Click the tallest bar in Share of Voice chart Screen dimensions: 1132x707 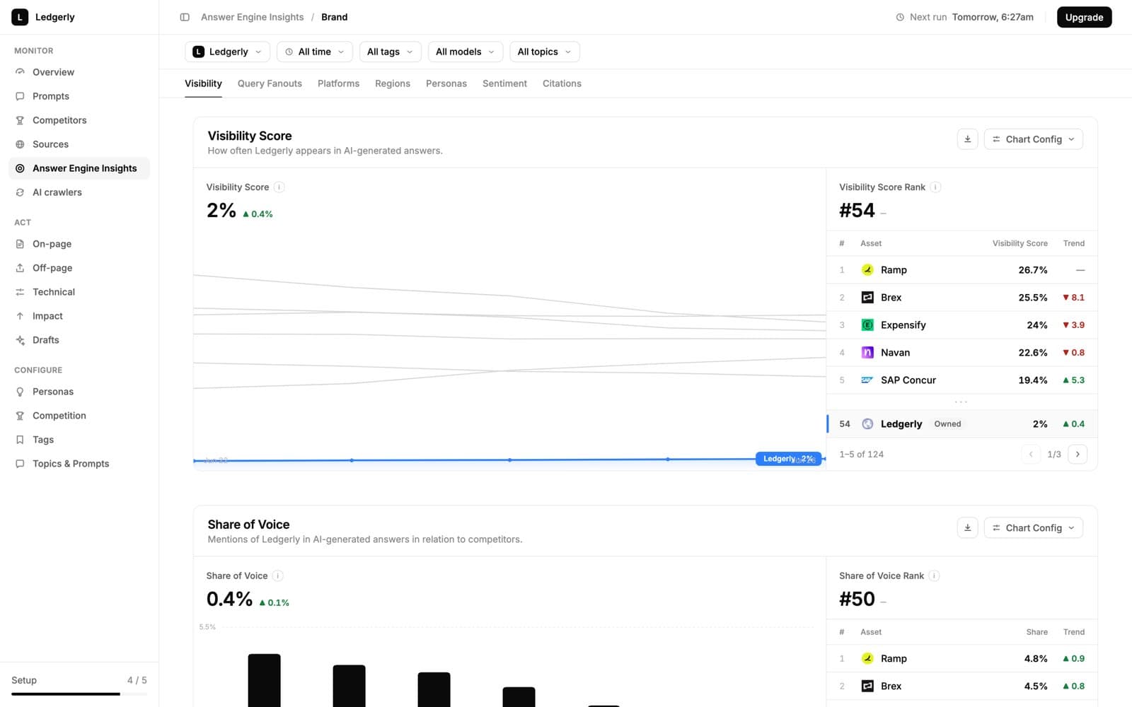264,680
